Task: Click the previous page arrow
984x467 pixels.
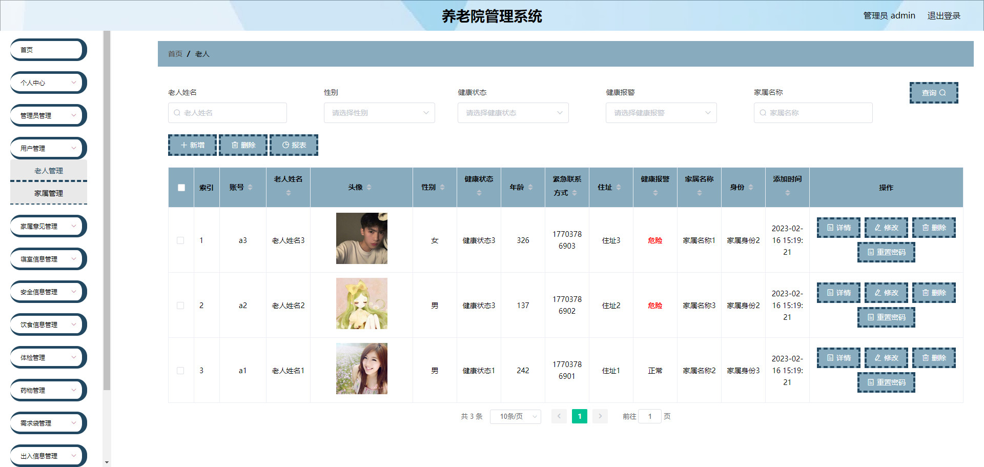Action: (559, 416)
